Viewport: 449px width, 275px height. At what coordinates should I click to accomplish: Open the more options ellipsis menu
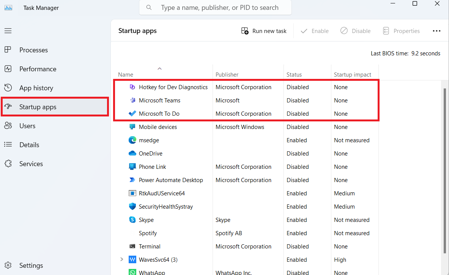click(x=436, y=31)
